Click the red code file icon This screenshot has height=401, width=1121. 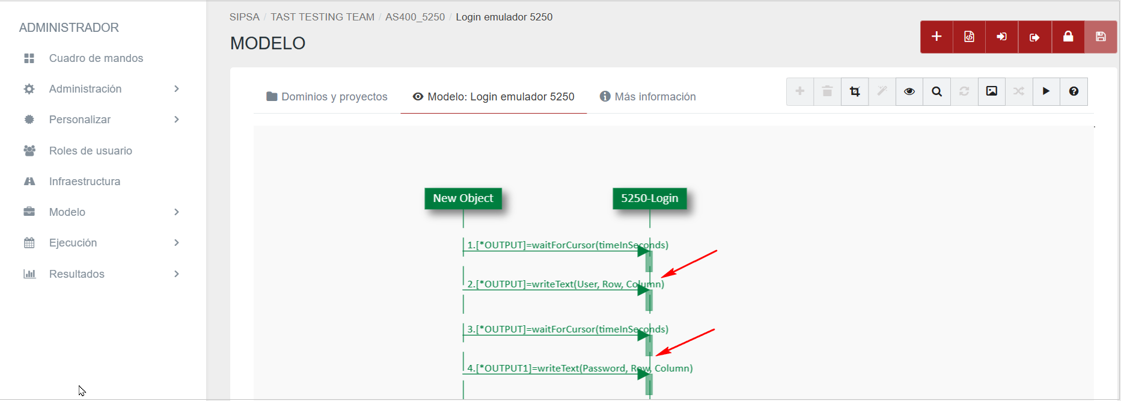click(969, 37)
